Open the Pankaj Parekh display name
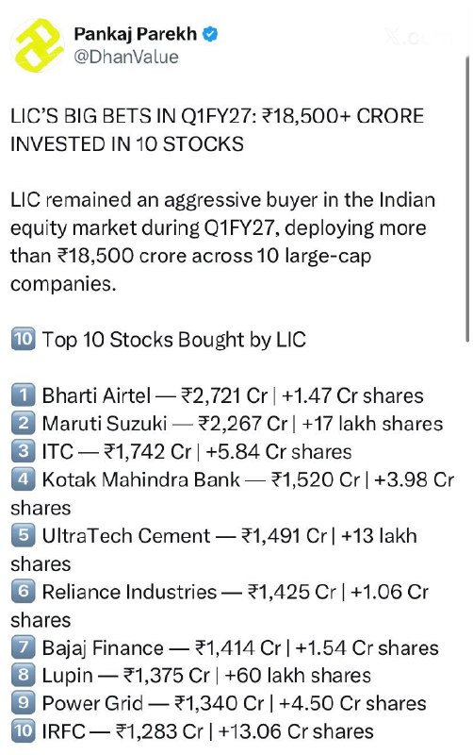Image resolution: width=473 pixels, height=755 pixels. click(135, 34)
